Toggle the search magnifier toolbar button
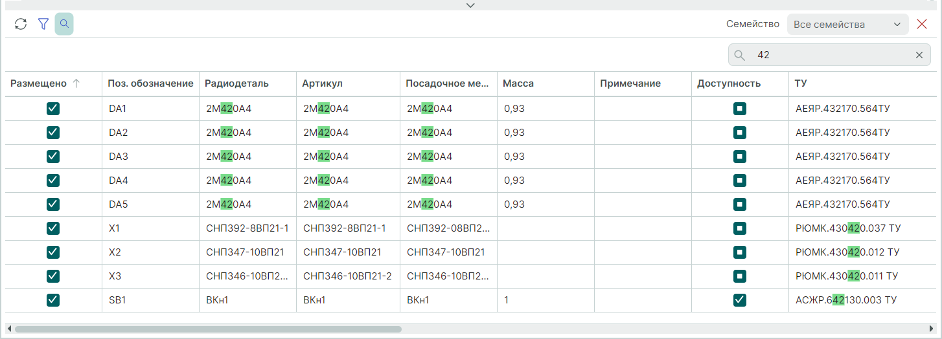The image size is (942, 339). [x=64, y=25]
